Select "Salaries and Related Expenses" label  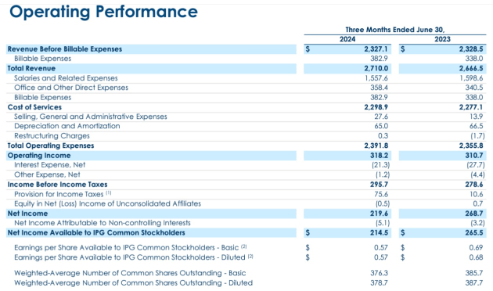(x=66, y=78)
